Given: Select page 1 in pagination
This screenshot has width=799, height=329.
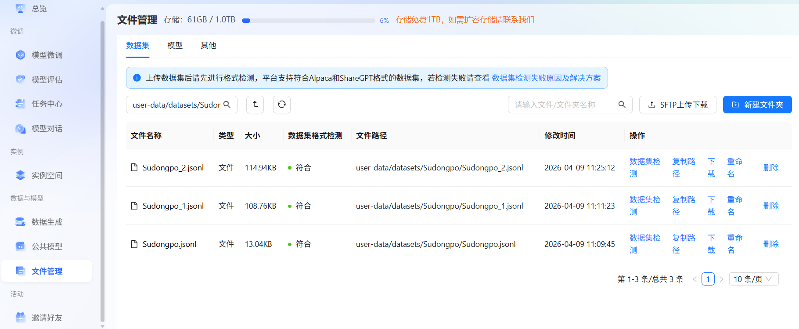Looking at the screenshot, I should (x=708, y=279).
